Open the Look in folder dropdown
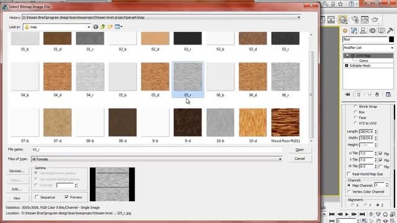Screen dimensions: 397x223 pos(89,27)
